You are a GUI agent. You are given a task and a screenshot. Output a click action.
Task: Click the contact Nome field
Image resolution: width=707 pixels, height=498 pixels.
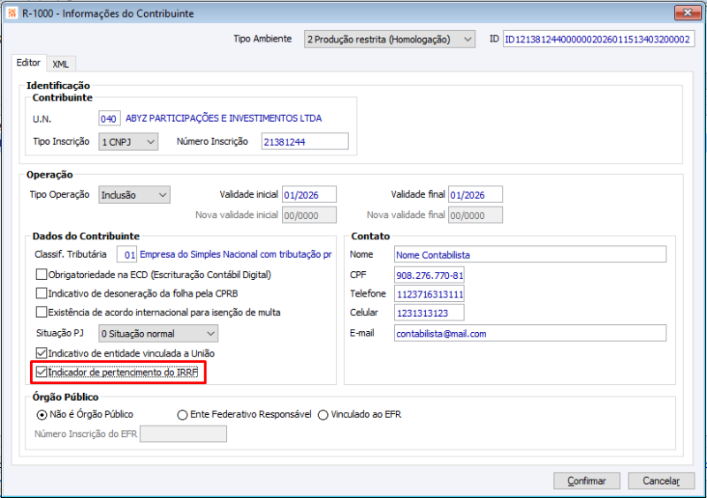(530, 254)
